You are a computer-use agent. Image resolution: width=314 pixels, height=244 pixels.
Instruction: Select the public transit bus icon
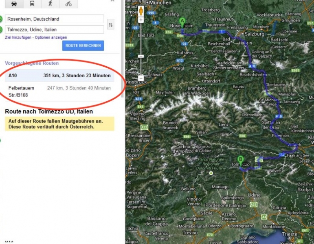(32, 4)
